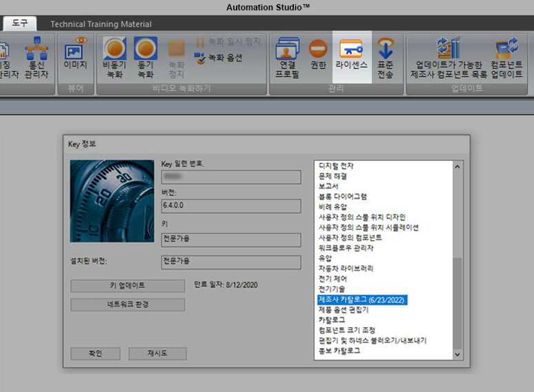Open 연결 프로필
Viewport: 534px width, 392px height.
[287, 58]
